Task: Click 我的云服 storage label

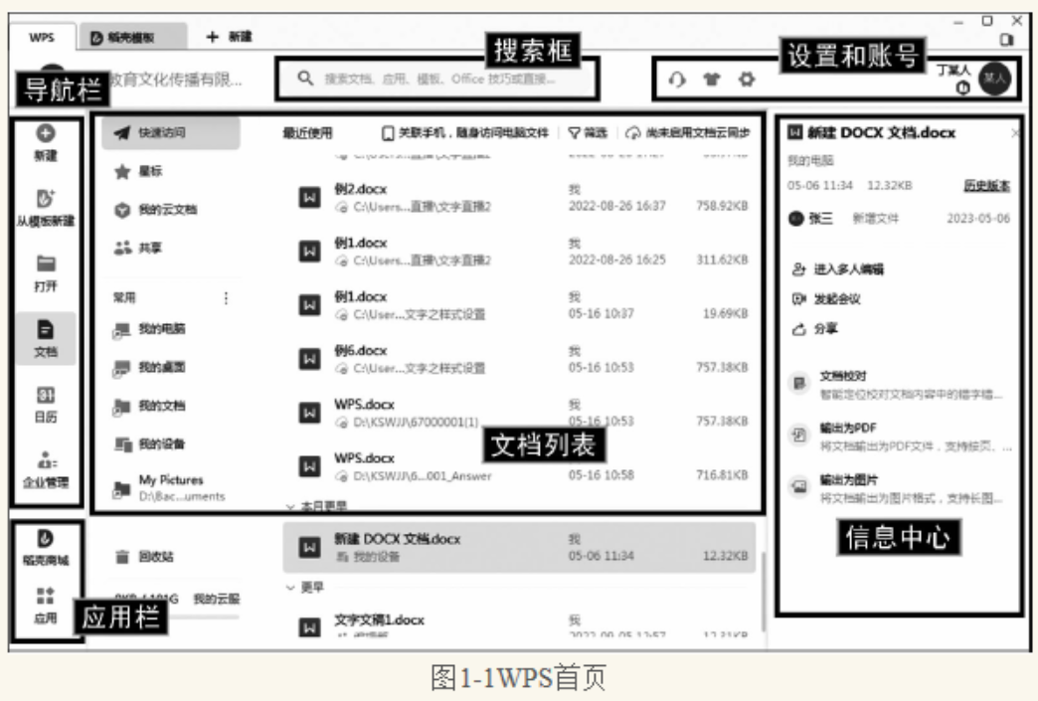Action: [217, 599]
